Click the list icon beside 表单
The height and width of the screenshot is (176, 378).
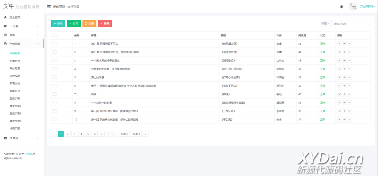tap(5, 35)
